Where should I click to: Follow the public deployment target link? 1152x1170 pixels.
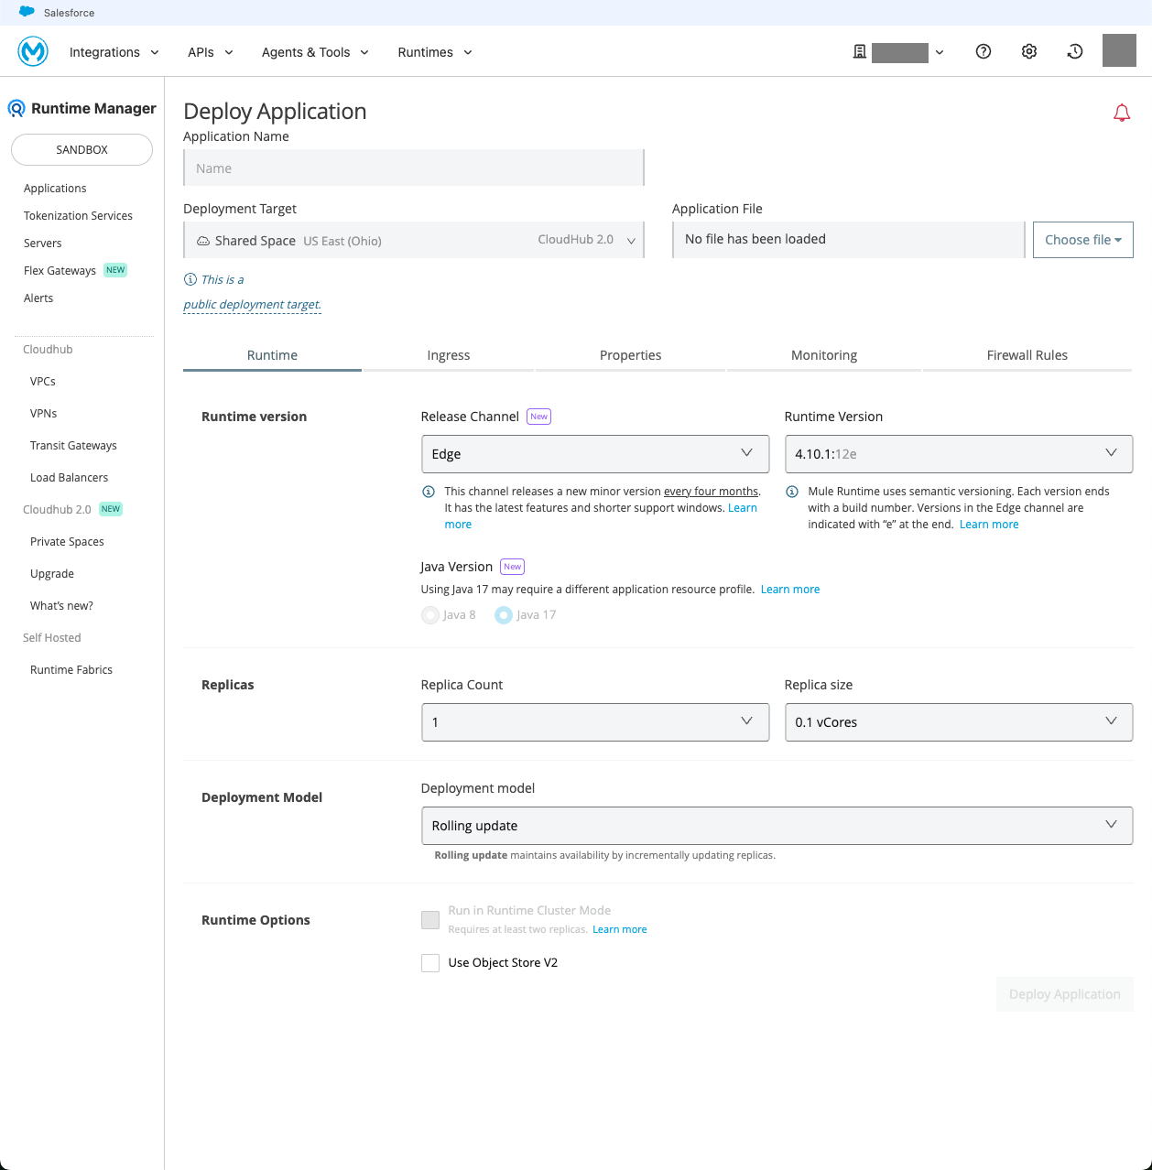(x=252, y=304)
